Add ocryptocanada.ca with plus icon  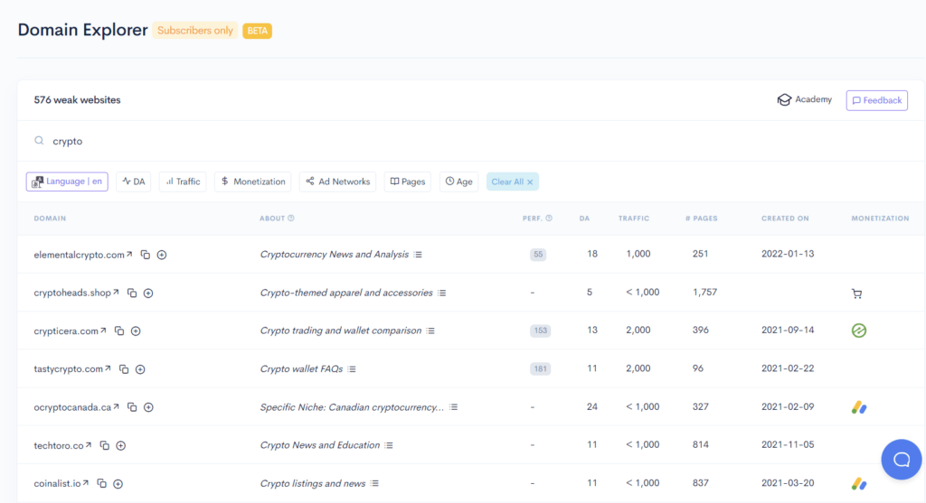pos(148,407)
